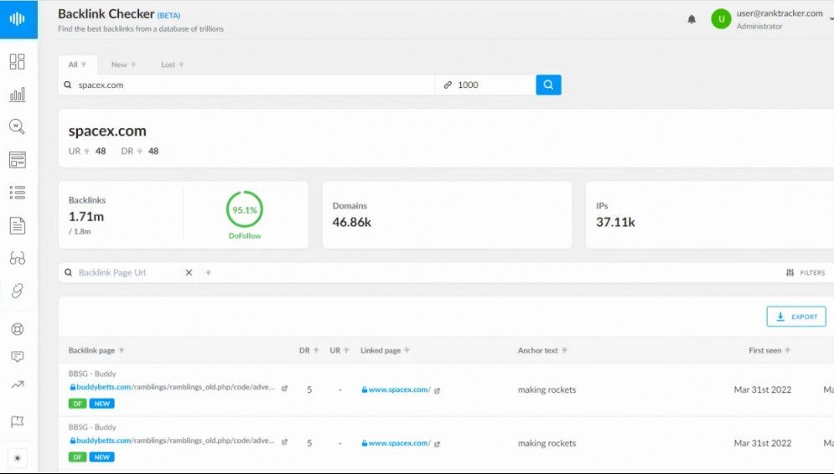Click the Backlinks 1.71m value
Image resolution: width=834 pixels, height=474 pixels.
86,217
